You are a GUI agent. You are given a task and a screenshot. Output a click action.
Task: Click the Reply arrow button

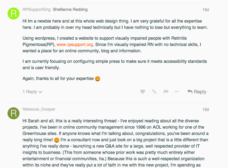pos(197,92)
